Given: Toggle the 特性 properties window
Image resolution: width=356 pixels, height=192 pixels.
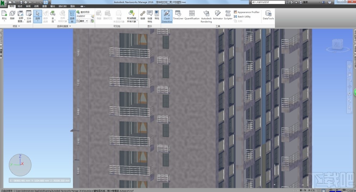Looking at the screenshot, I should coord(157,15).
